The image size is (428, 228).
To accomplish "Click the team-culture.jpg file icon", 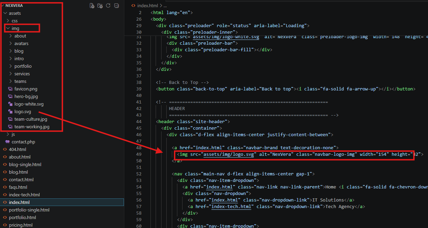I will coord(10,119).
